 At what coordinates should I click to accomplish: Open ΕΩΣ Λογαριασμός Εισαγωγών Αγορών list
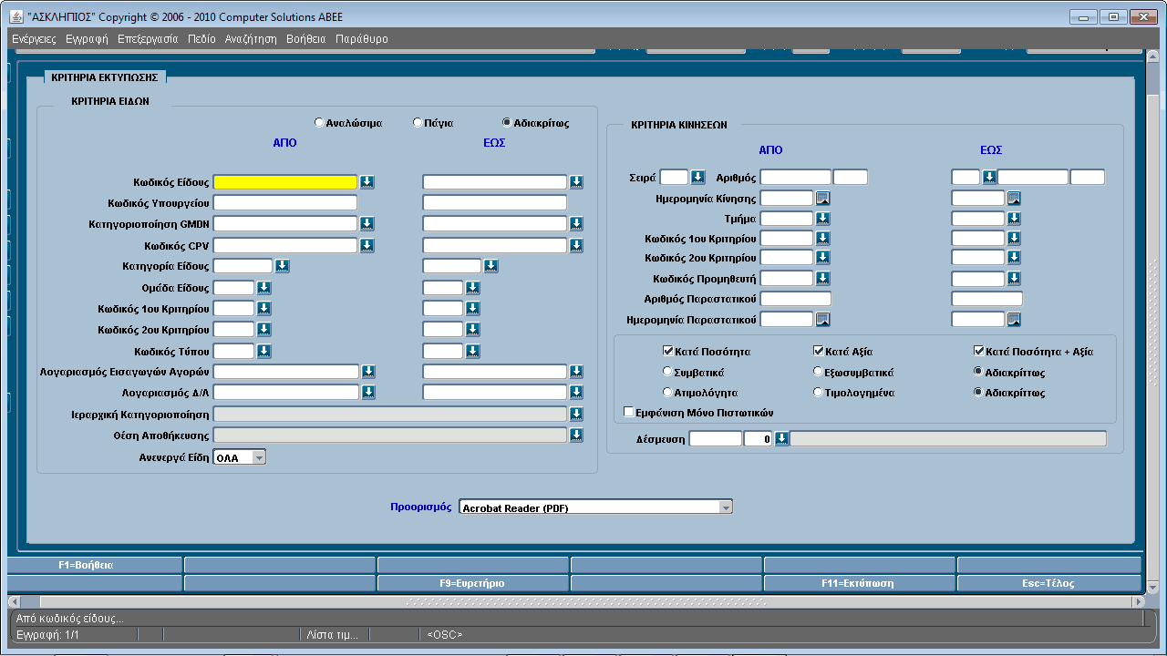point(576,372)
